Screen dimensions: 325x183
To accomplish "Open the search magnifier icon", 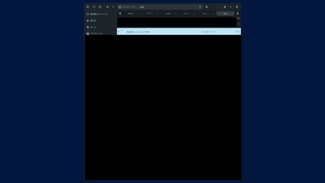I will click(x=206, y=7).
